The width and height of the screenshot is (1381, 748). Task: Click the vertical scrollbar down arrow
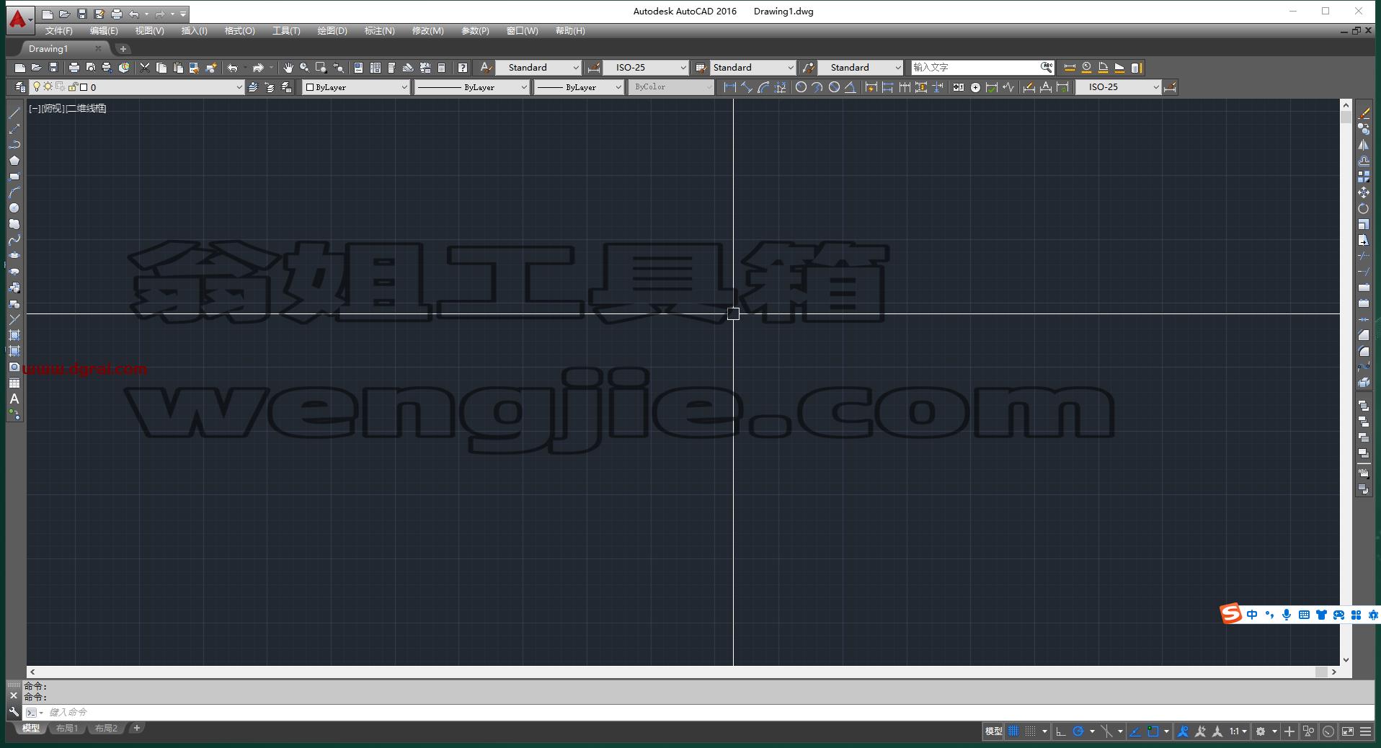pyautogui.click(x=1346, y=660)
